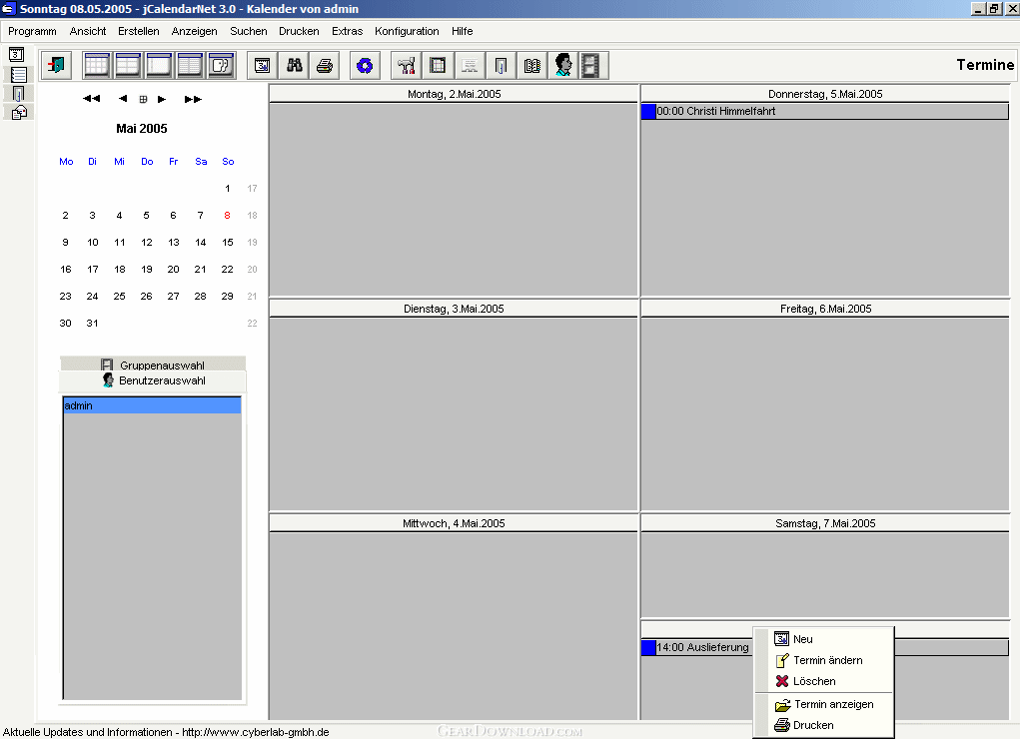Select the Christi Himmelfahrt appointment

point(825,111)
